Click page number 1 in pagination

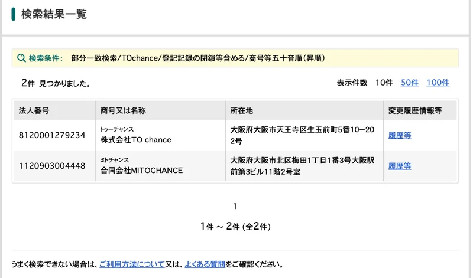235,207
